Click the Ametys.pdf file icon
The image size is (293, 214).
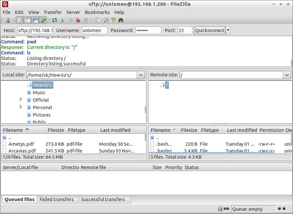[4, 144]
